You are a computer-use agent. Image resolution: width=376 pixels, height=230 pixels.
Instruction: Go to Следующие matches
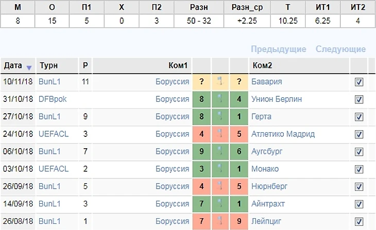point(340,49)
